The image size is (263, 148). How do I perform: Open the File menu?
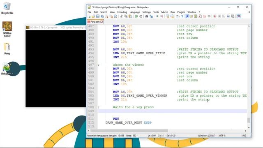click(90, 12)
